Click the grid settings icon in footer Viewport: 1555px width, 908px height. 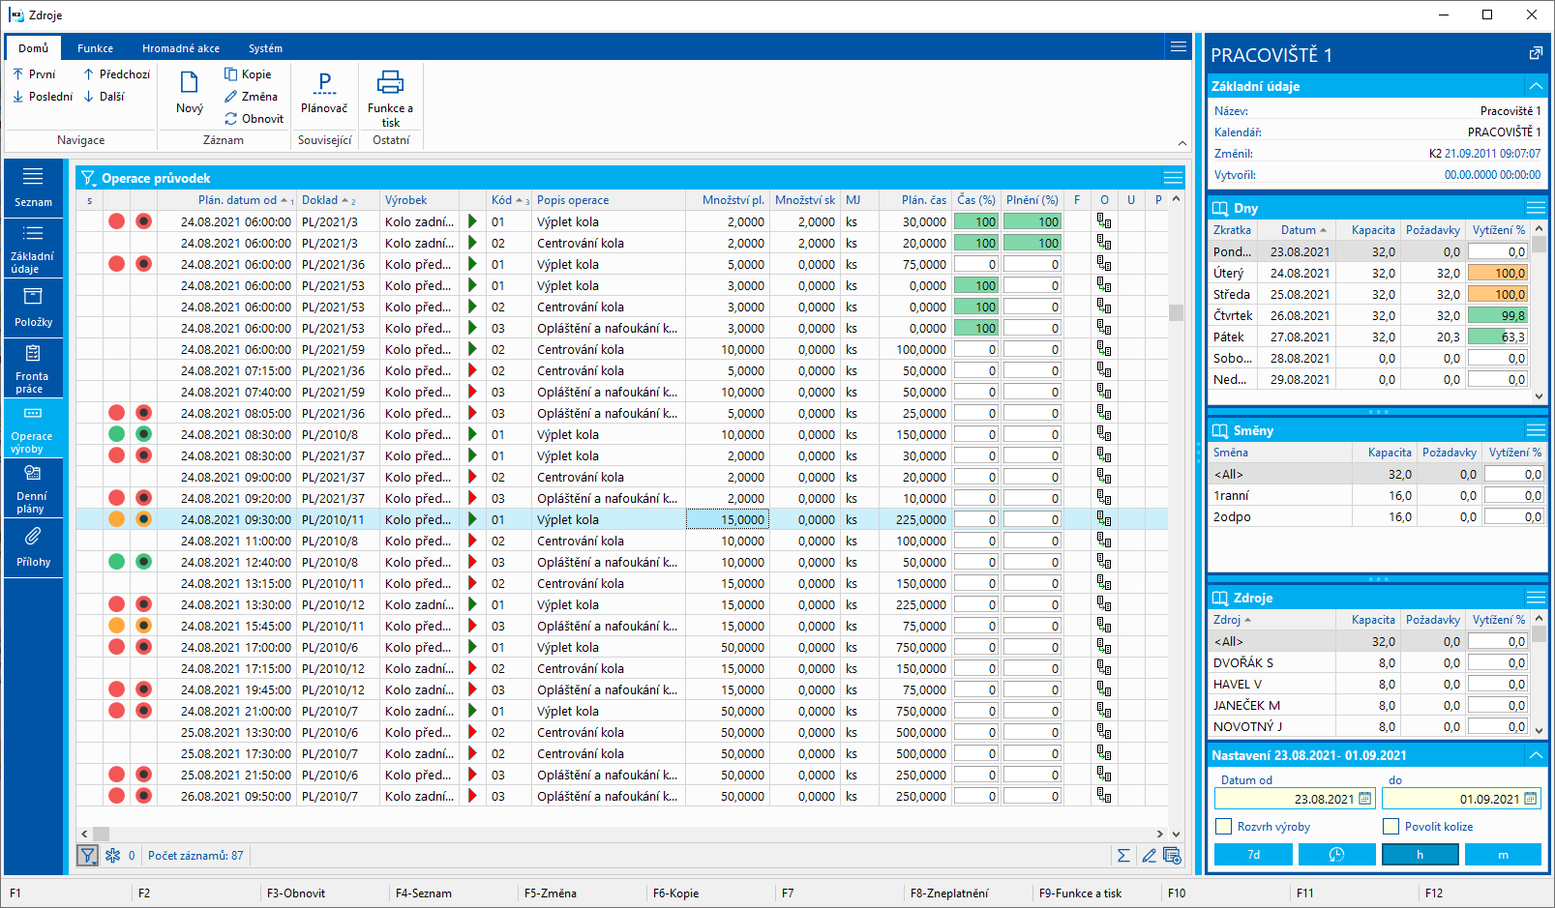coord(1172,855)
